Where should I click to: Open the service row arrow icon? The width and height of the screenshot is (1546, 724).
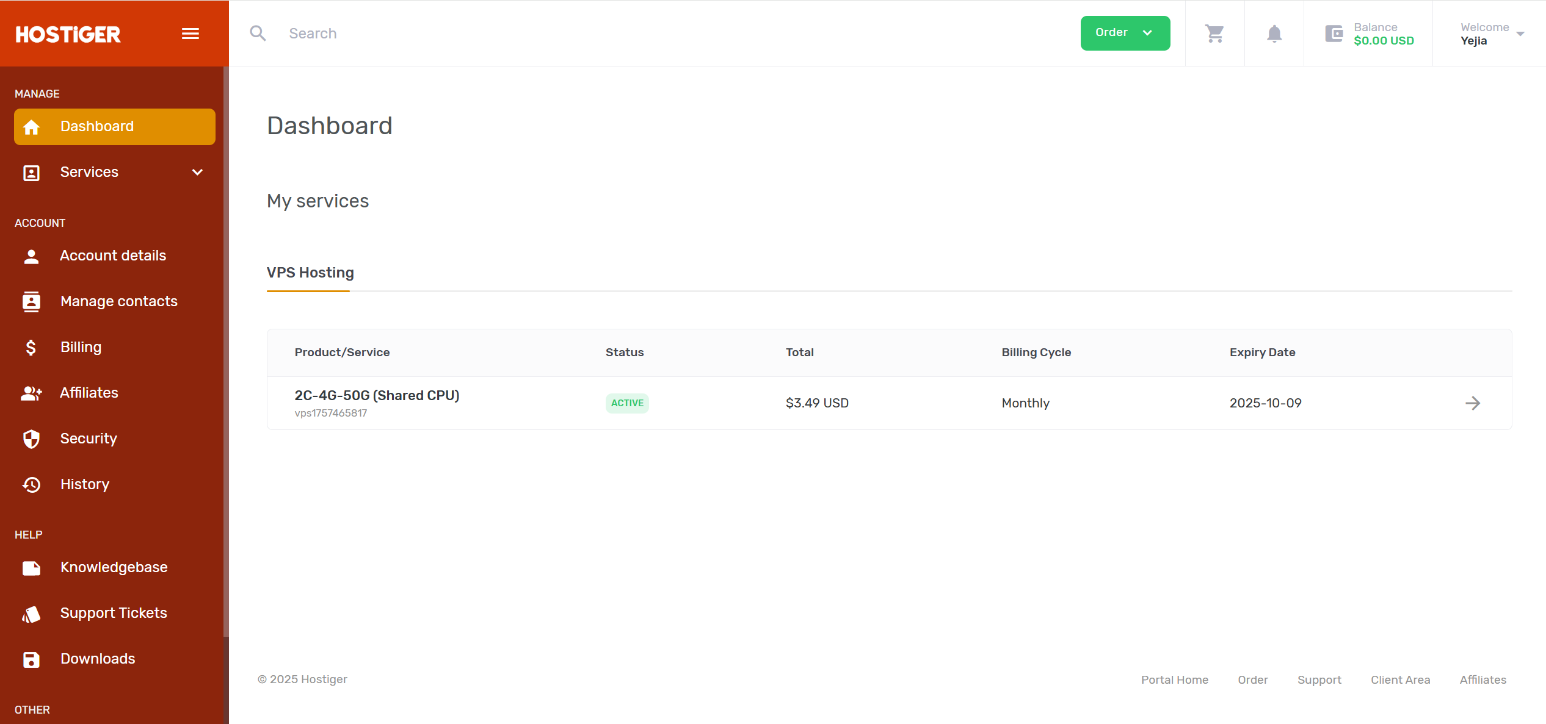pos(1473,403)
